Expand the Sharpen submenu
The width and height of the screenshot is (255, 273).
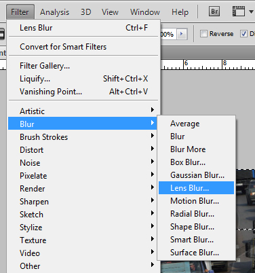click(x=83, y=202)
